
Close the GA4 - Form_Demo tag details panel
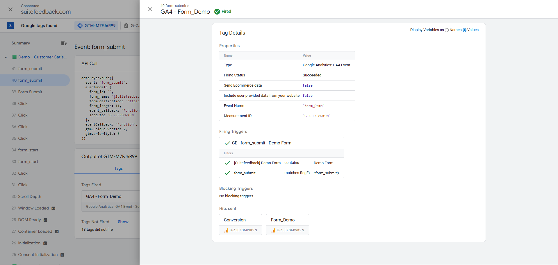coord(150,9)
